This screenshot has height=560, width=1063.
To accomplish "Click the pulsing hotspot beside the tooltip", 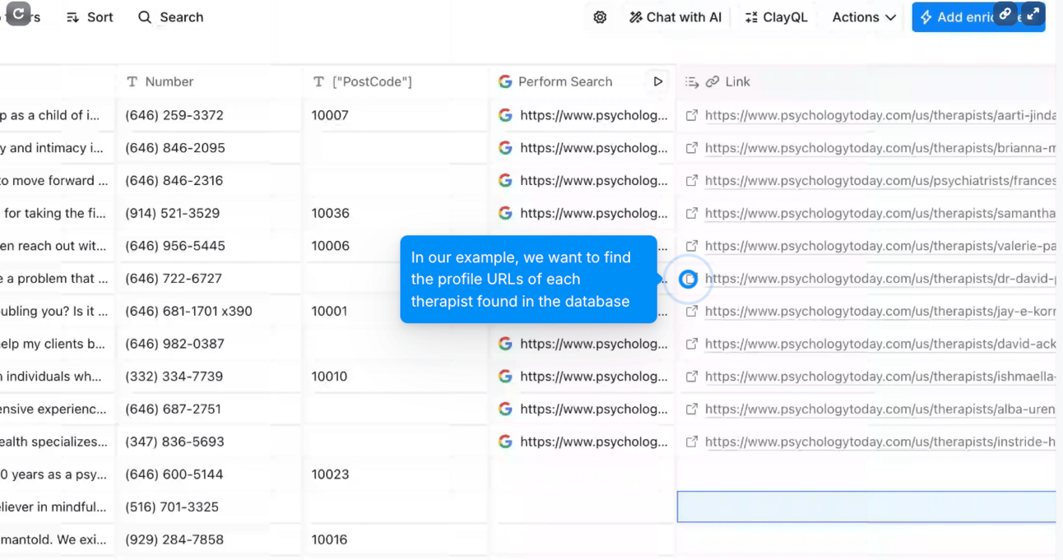I will [689, 279].
